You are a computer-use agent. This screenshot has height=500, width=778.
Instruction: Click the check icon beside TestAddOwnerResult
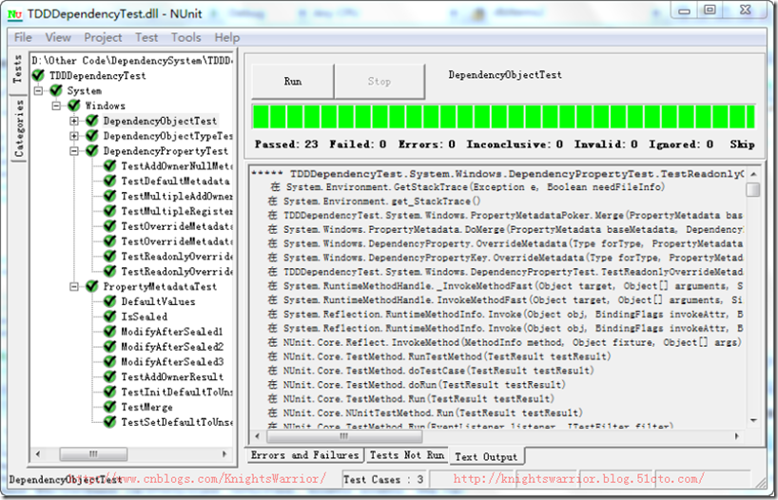coord(110,377)
